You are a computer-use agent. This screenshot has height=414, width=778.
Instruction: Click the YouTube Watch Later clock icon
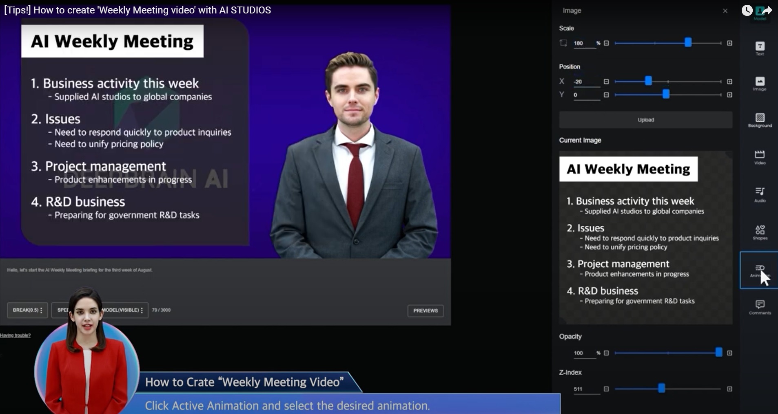[747, 10]
